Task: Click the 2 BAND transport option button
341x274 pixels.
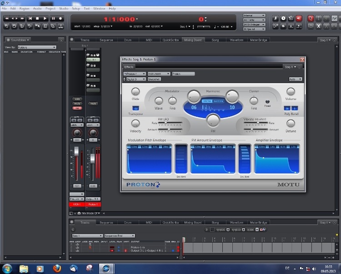Action: [x=61, y=26]
